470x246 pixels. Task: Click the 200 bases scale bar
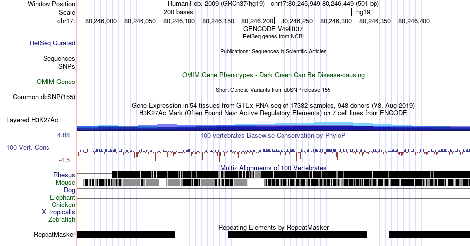tap(273, 12)
